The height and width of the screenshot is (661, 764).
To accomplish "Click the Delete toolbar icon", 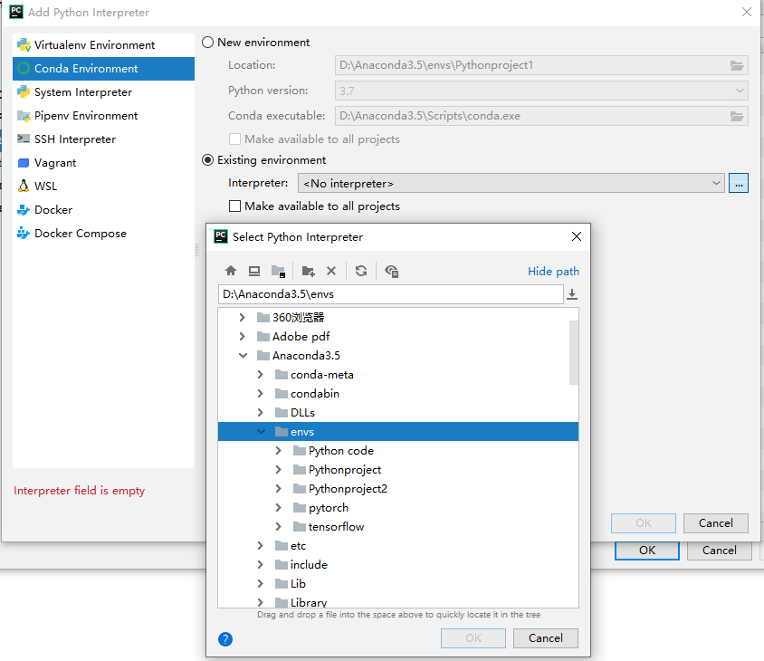I will point(331,271).
